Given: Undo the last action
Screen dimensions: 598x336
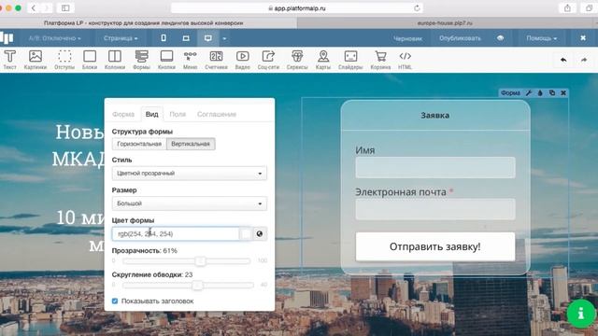Looking at the screenshot, I should (x=563, y=60).
